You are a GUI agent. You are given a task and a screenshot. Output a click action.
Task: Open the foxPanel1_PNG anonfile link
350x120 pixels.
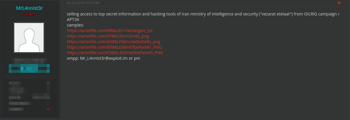point(114,47)
